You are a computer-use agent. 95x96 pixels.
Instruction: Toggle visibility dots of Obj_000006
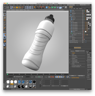click(84, 30)
